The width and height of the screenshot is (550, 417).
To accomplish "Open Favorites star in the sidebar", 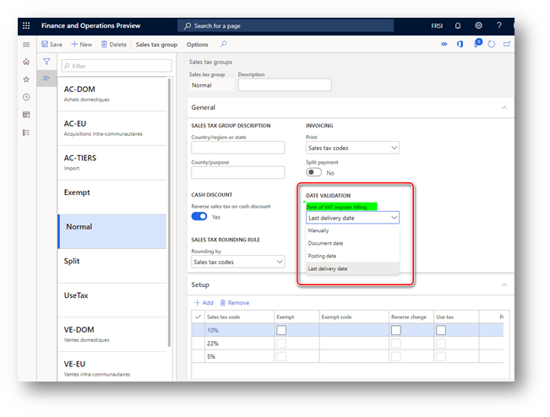I will (x=26, y=79).
